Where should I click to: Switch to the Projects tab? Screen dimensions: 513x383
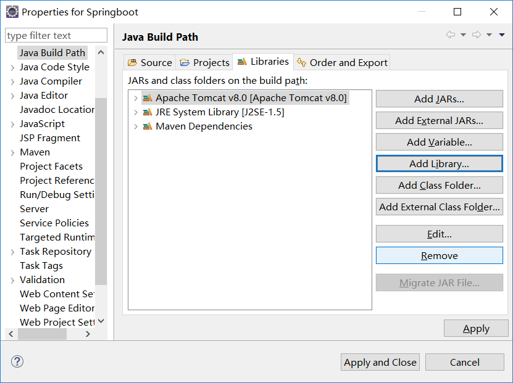pyautogui.click(x=204, y=62)
